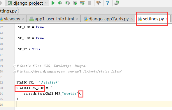Open help with the question mark

[x=108, y=3]
